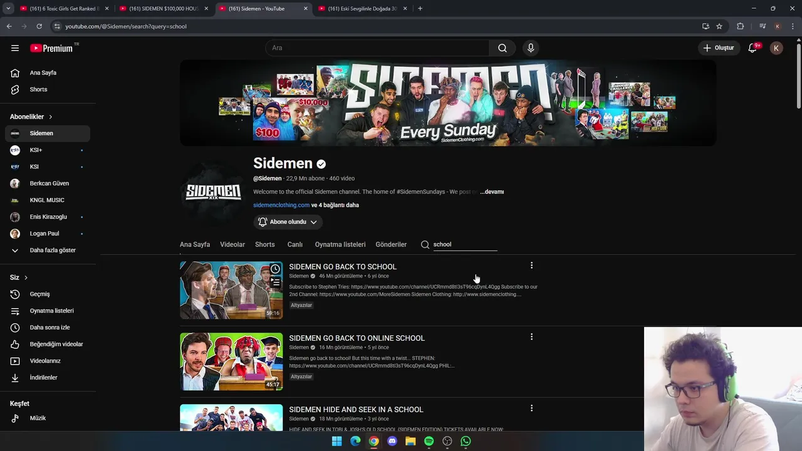Add GO BACK TO SCHOOL to queue

[x=275, y=283]
